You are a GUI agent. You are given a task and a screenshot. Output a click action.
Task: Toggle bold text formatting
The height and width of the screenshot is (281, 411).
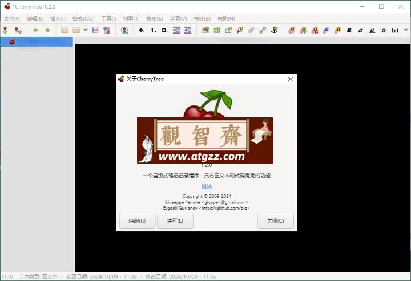coord(349,30)
